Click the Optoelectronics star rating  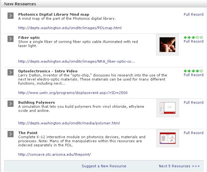point(193,71)
